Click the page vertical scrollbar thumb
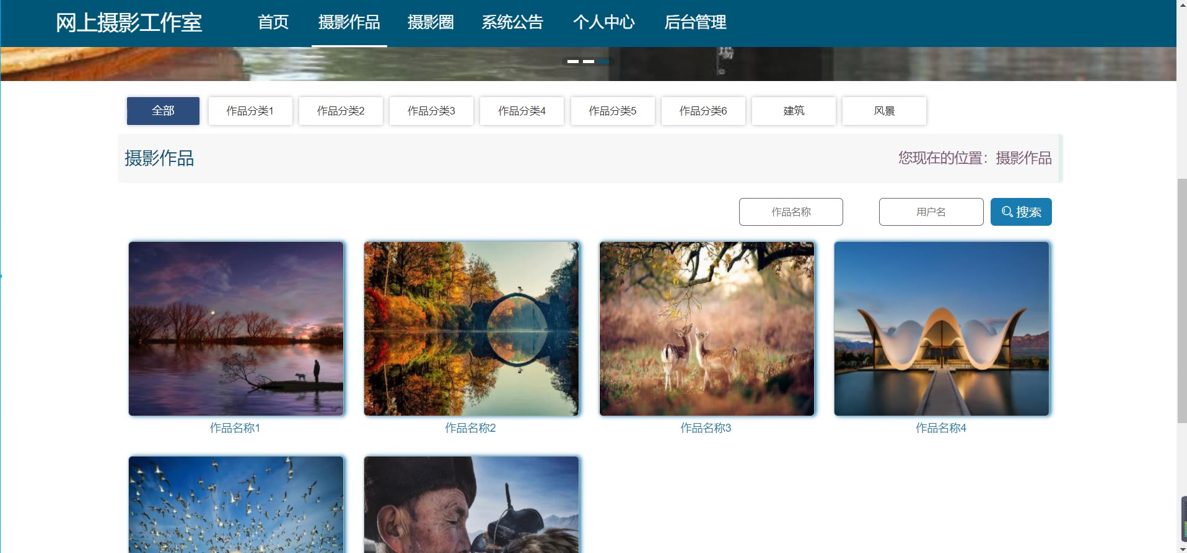Screen dimensions: 1187x553 (x=1182, y=301)
